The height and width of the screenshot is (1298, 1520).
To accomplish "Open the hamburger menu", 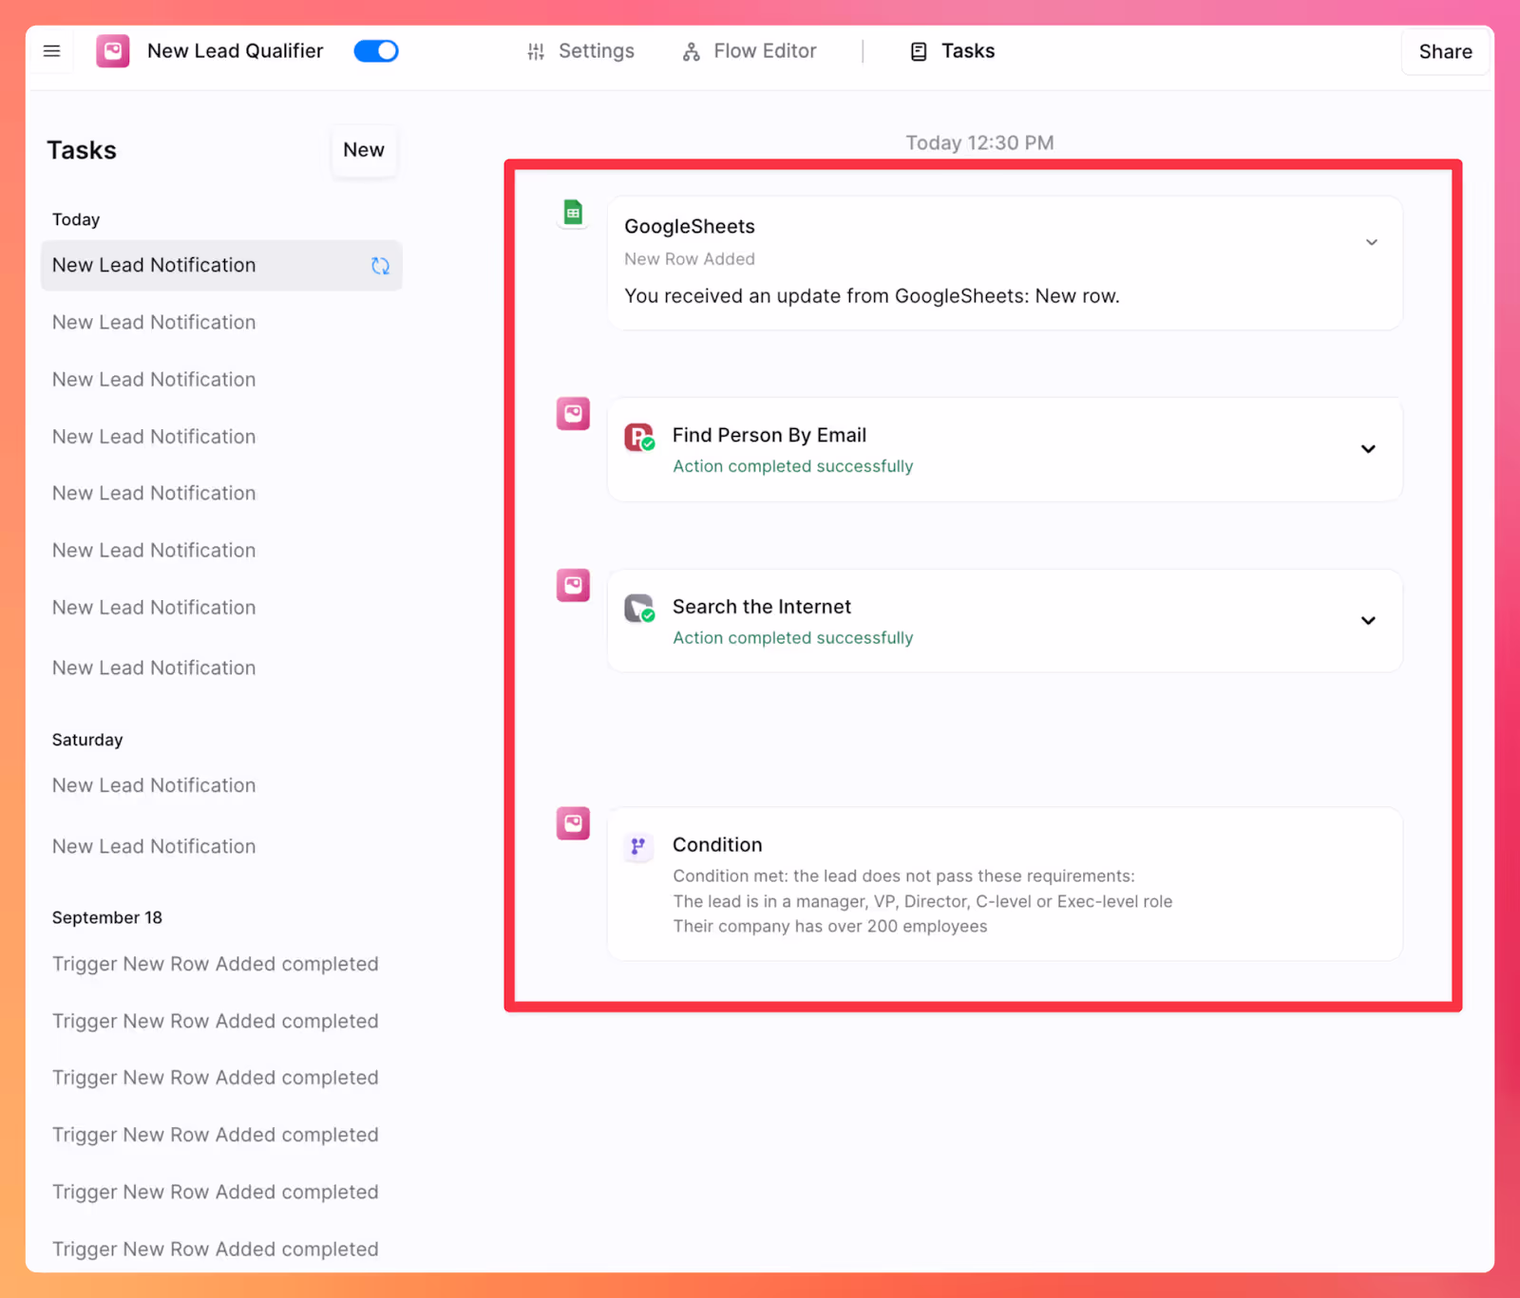I will (51, 51).
